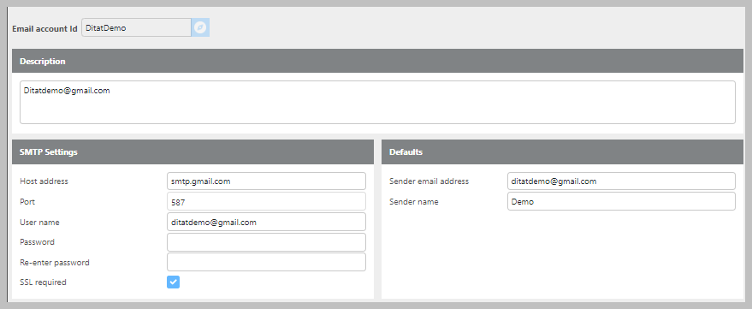
Task: Click into the Description text area
Action: (377, 102)
